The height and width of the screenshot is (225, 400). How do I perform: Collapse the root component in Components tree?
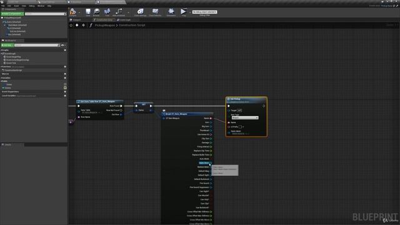point(4,22)
